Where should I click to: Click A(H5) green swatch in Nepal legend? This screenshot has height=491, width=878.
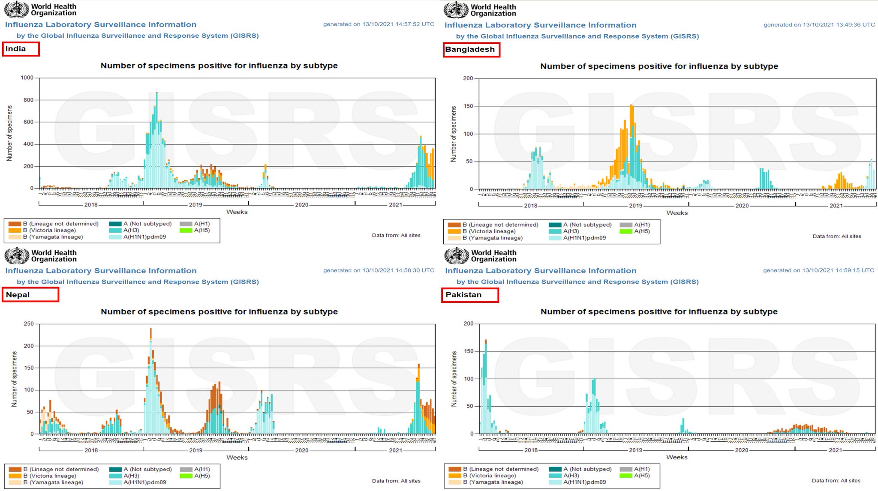point(186,476)
